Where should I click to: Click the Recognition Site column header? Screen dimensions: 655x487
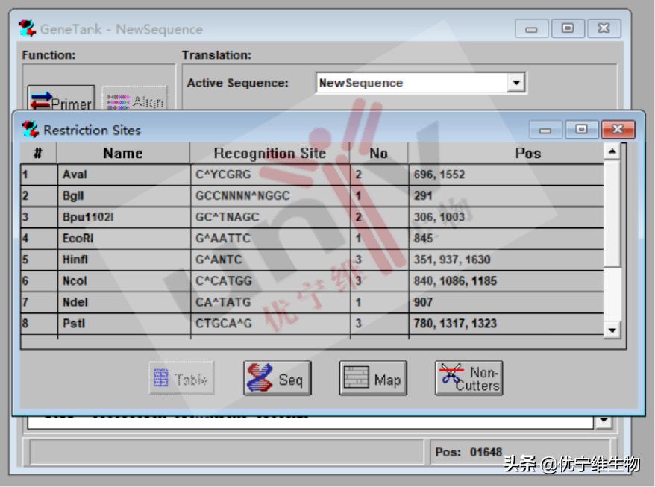(x=269, y=154)
